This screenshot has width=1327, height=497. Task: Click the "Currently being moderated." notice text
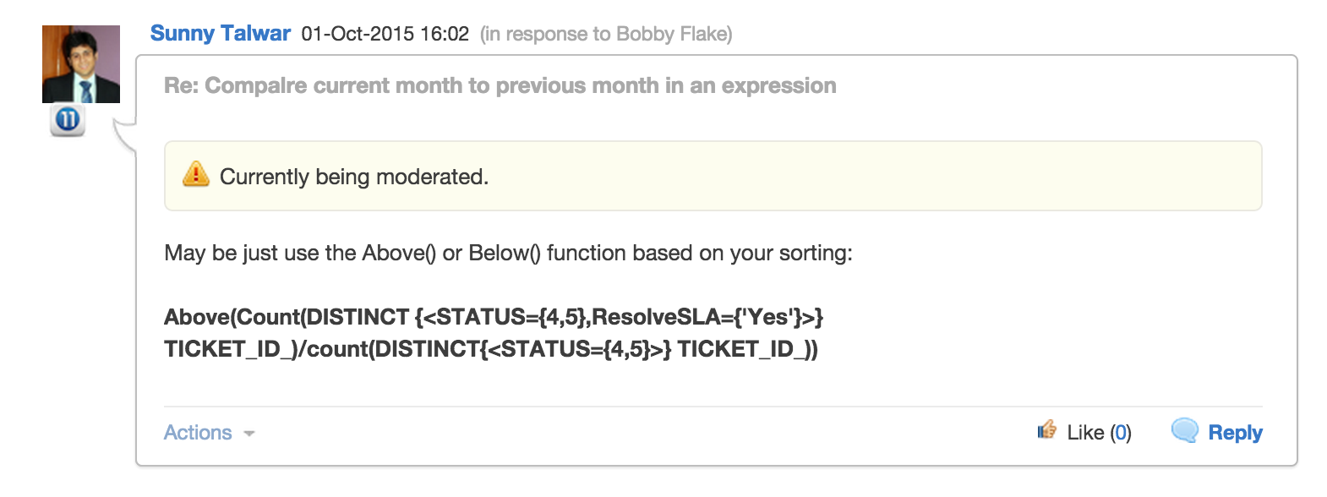click(354, 177)
